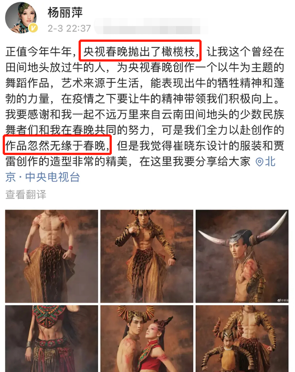Click the yellow verified V badge

point(33,28)
